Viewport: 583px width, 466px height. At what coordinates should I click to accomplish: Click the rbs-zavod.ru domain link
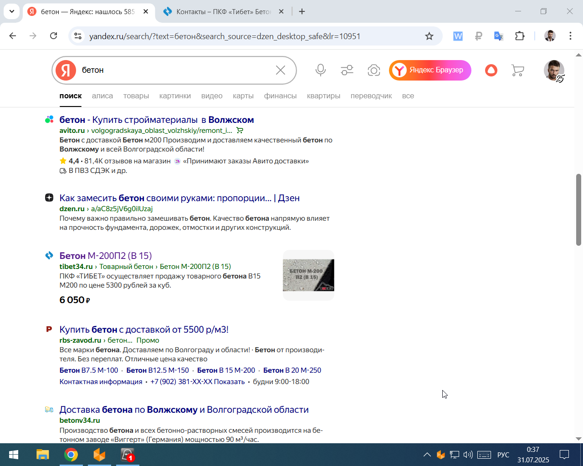pyautogui.click(x=80, y=340)
